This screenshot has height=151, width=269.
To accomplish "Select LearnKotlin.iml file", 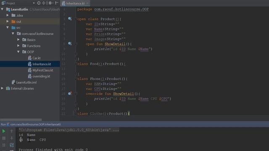I will [x=26, y=82].
